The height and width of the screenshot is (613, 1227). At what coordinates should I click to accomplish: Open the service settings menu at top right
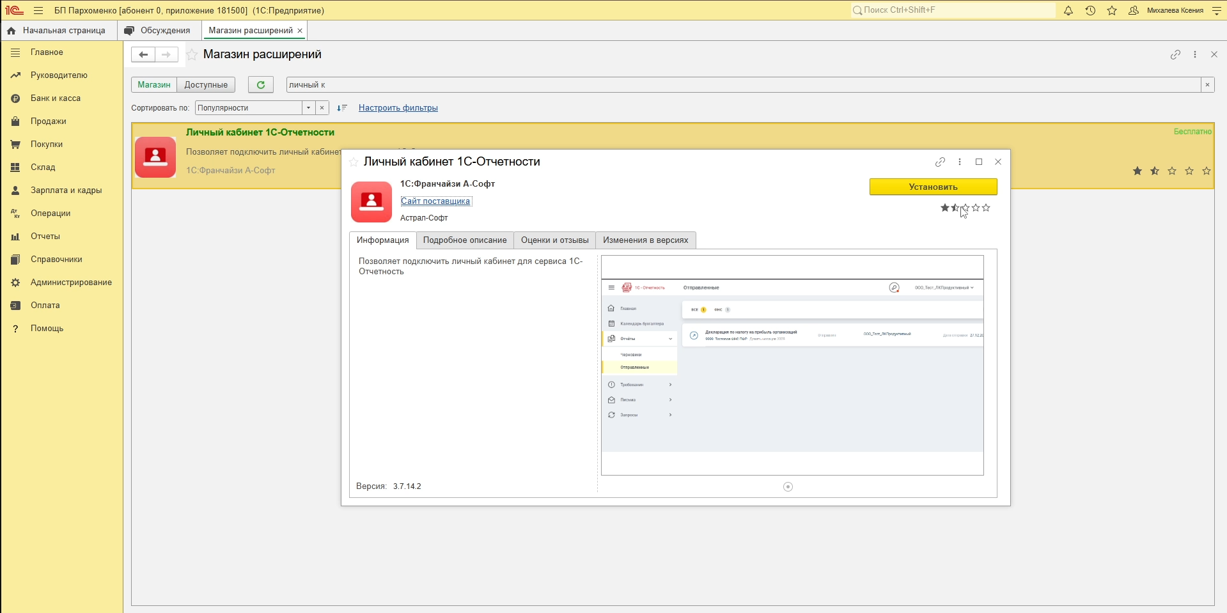point(1216,10)
